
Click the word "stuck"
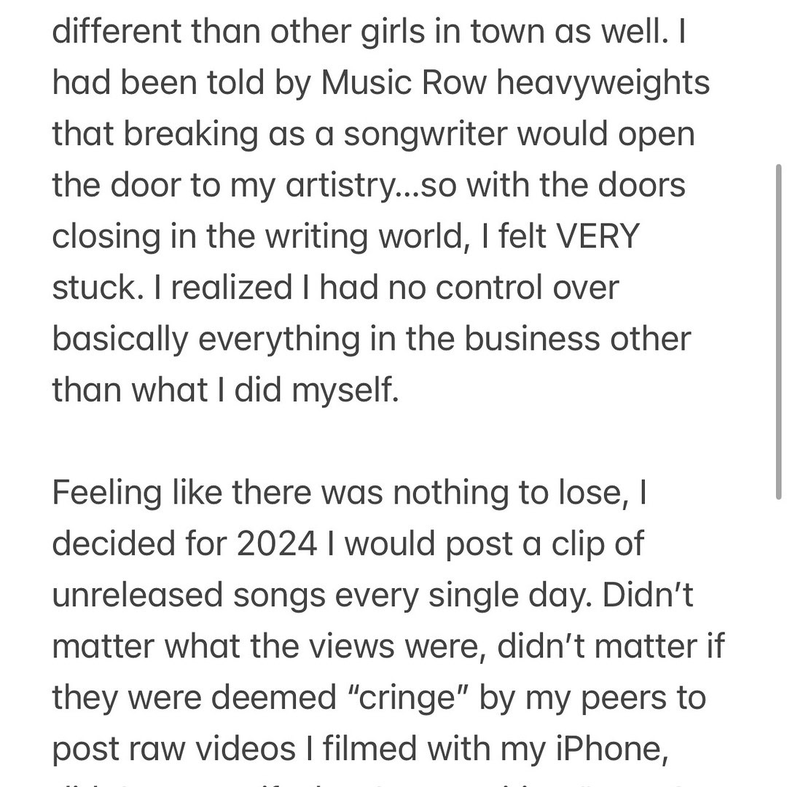pyautogui.click(x=92, y=288)
